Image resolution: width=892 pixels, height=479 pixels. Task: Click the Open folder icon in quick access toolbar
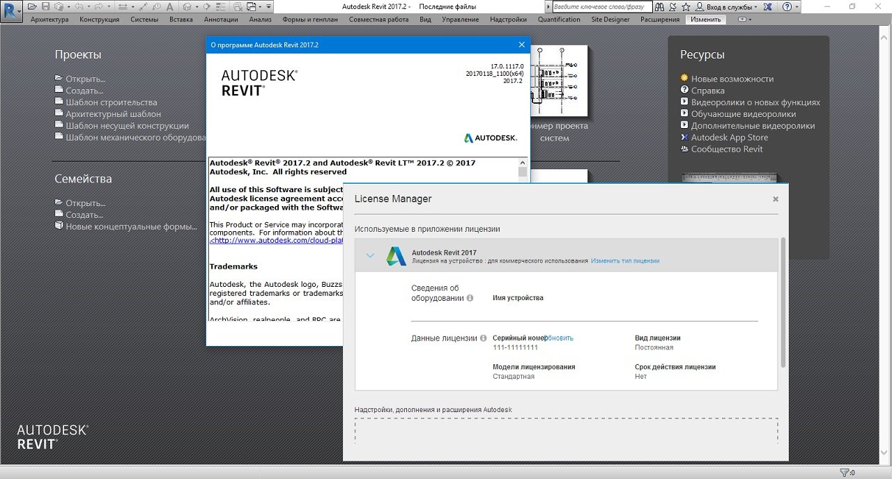coord(32,6)
